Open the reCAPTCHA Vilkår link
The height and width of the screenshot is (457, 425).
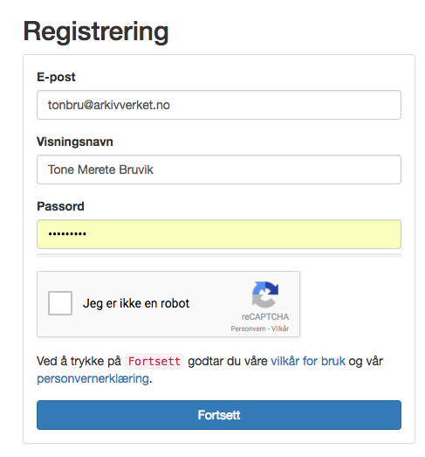[x=280, y=329]
